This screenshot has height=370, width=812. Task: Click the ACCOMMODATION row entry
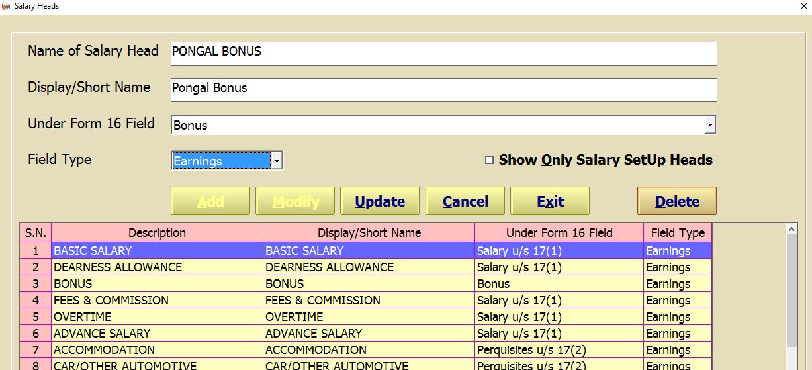158,350
